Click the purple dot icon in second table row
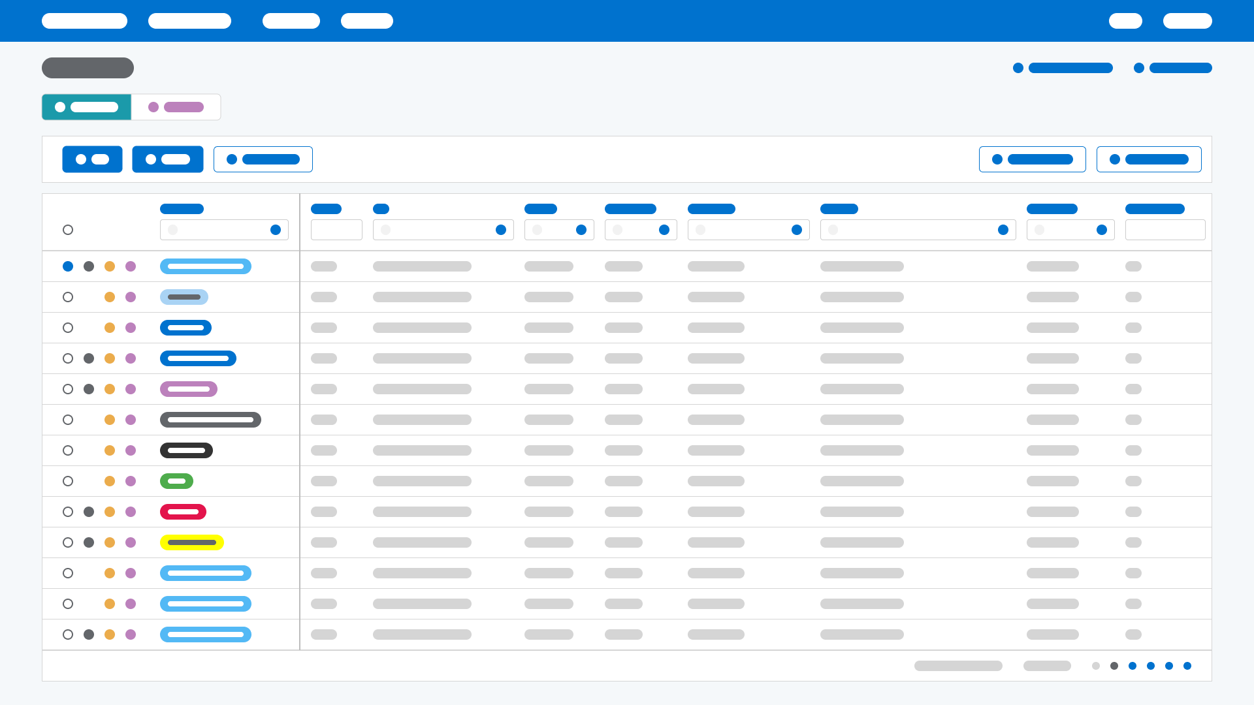 pyautogui.click(x=131, y=297)
